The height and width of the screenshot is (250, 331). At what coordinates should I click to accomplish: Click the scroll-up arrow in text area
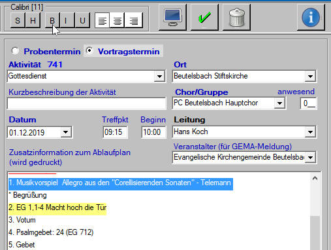tap(315, 179)
